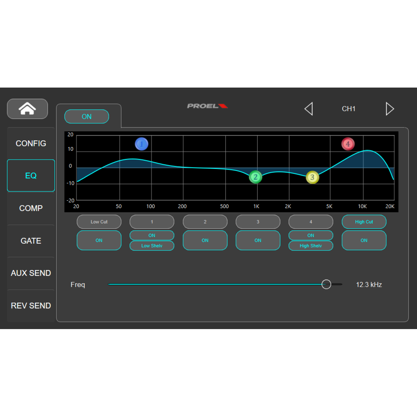Open the Low Shelv selector for band 1

pyautogui.click(x=152, y=246)
